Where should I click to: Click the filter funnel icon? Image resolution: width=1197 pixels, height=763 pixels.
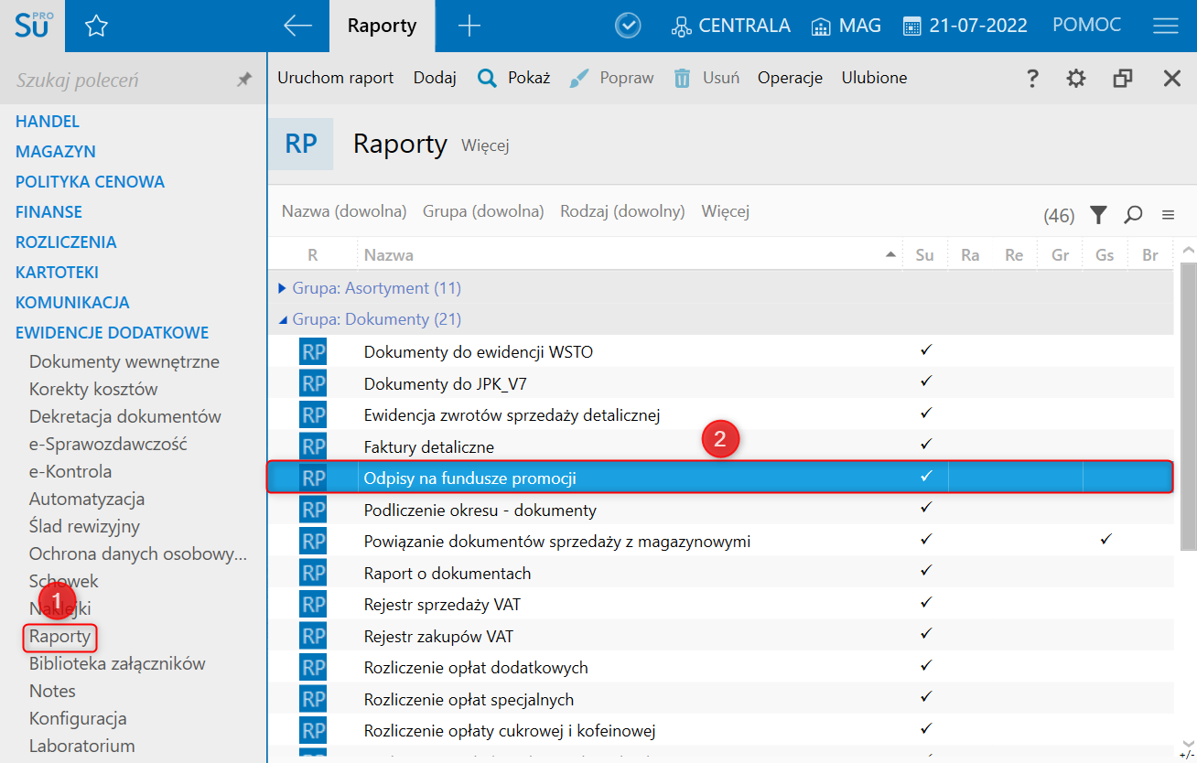1098,215
